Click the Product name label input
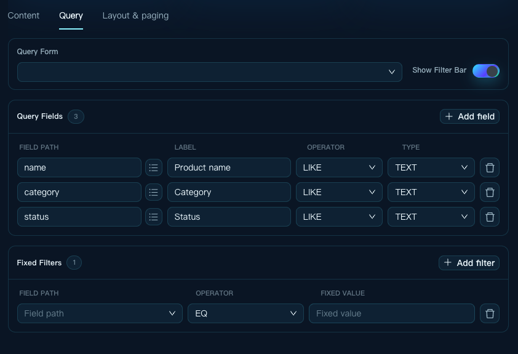The width and height of the screenshot is (518, 354). coord(229,167)
